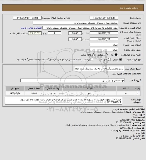Screen dimensions: 146x160
Task: Click the remaining time counter 23:53:52
Action: [x=35, y=33]
